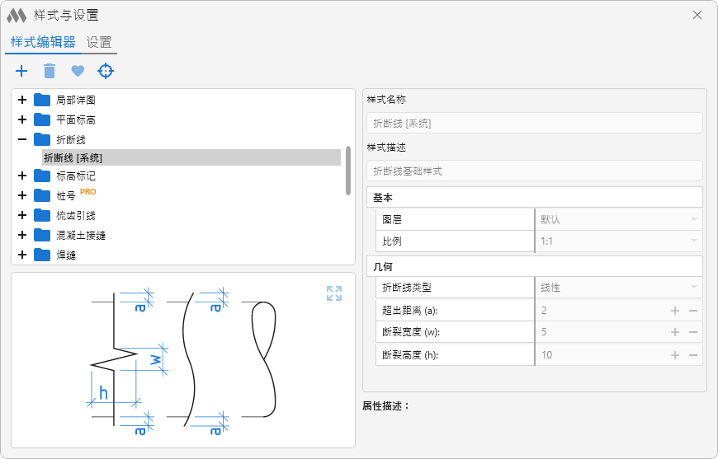Select the 桩号 PRO folder
Image resolution: width=718 pixels, height=459 pixels.
[x=66, y=196]
